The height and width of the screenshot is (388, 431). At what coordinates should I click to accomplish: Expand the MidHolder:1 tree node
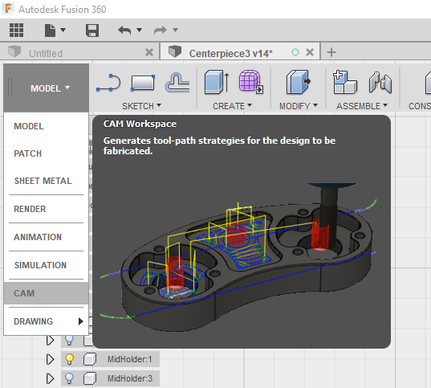pyautogui.click(x=50, y=359)
